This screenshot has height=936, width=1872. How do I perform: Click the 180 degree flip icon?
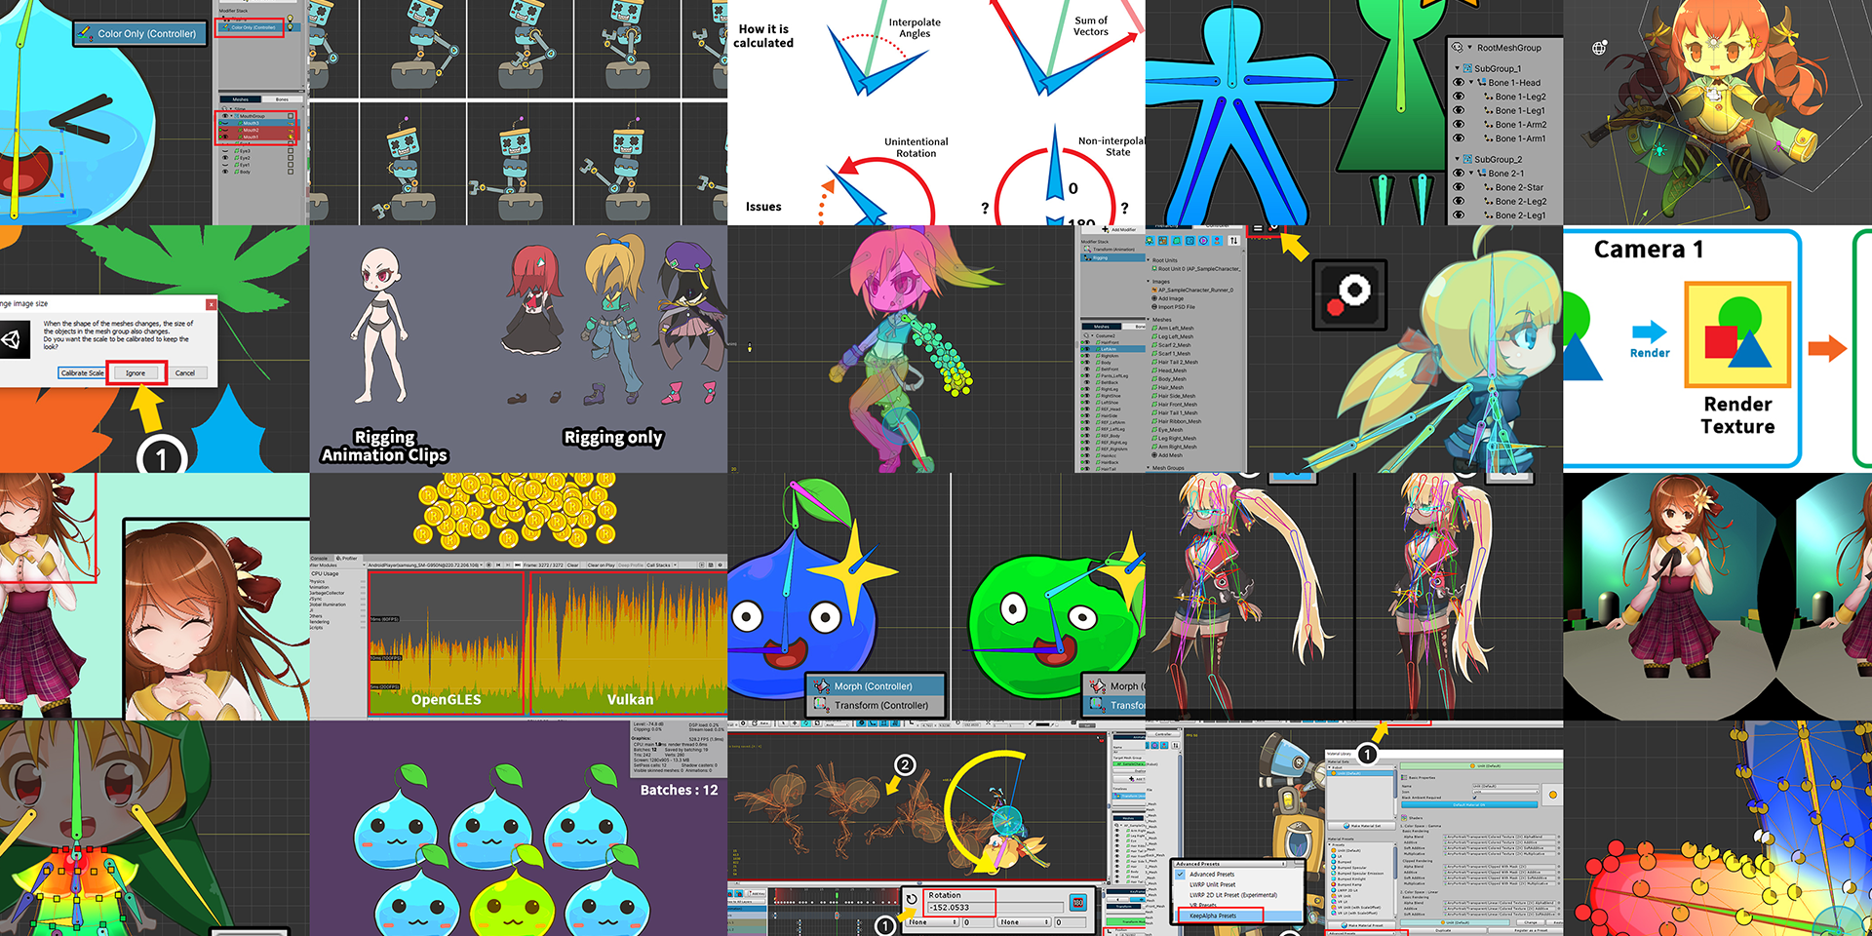click(1078, 903)
